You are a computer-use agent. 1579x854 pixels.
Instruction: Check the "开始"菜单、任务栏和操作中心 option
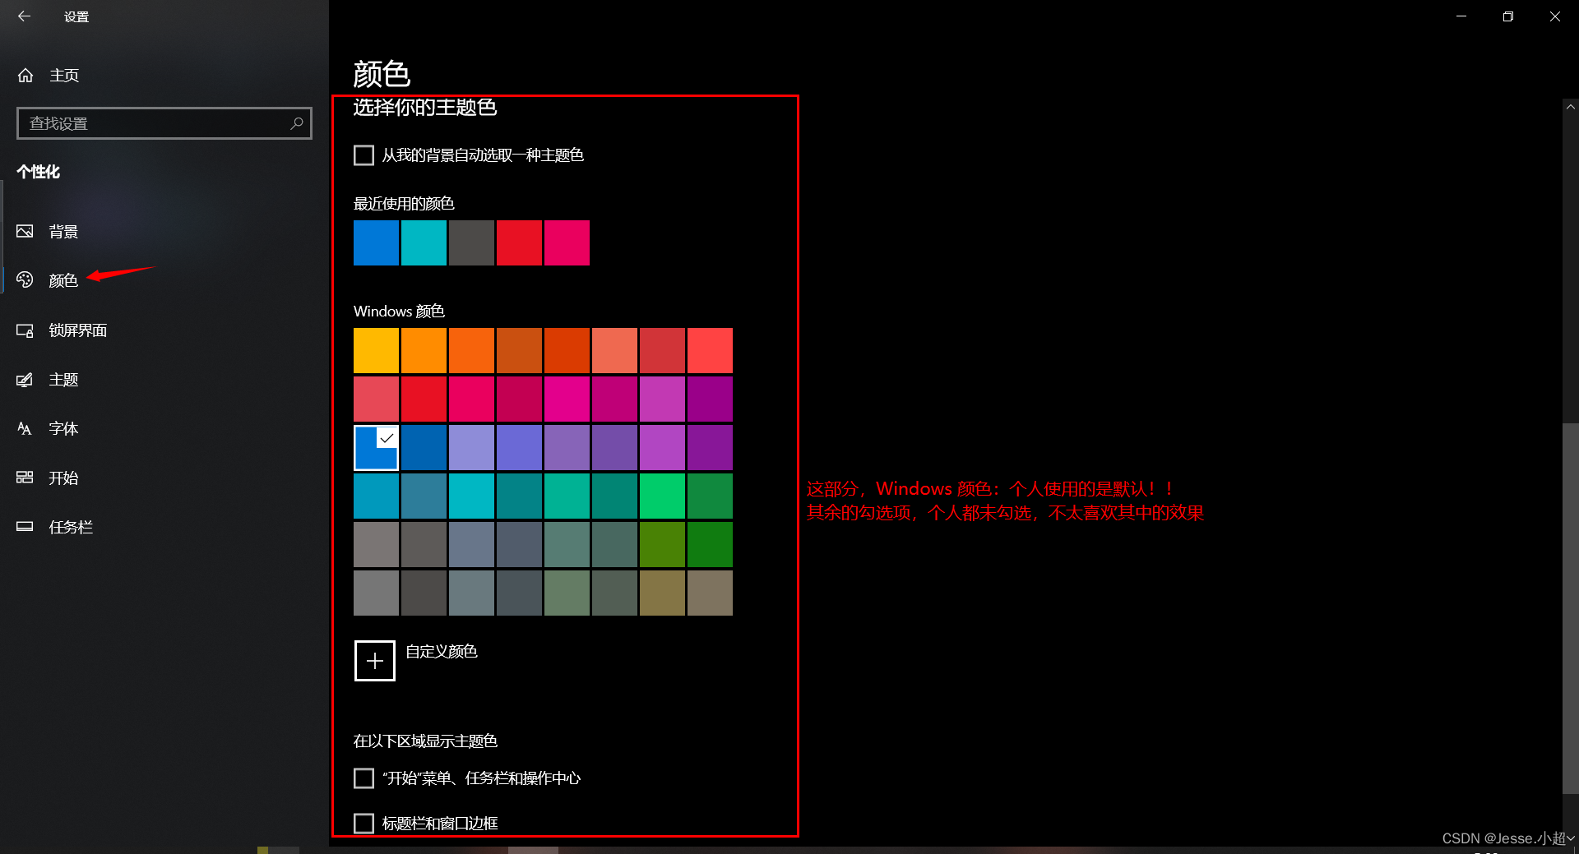(x=363, y=778)
